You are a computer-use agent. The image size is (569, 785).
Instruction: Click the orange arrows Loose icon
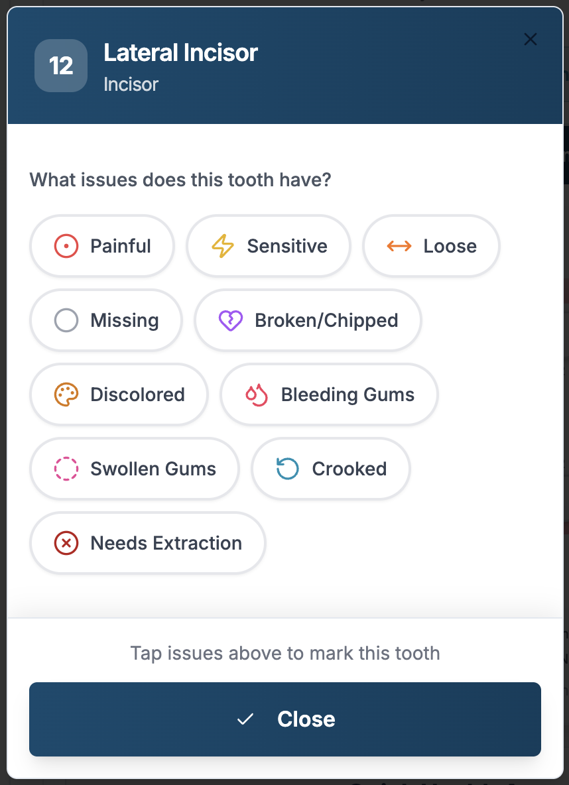[399, 245]
